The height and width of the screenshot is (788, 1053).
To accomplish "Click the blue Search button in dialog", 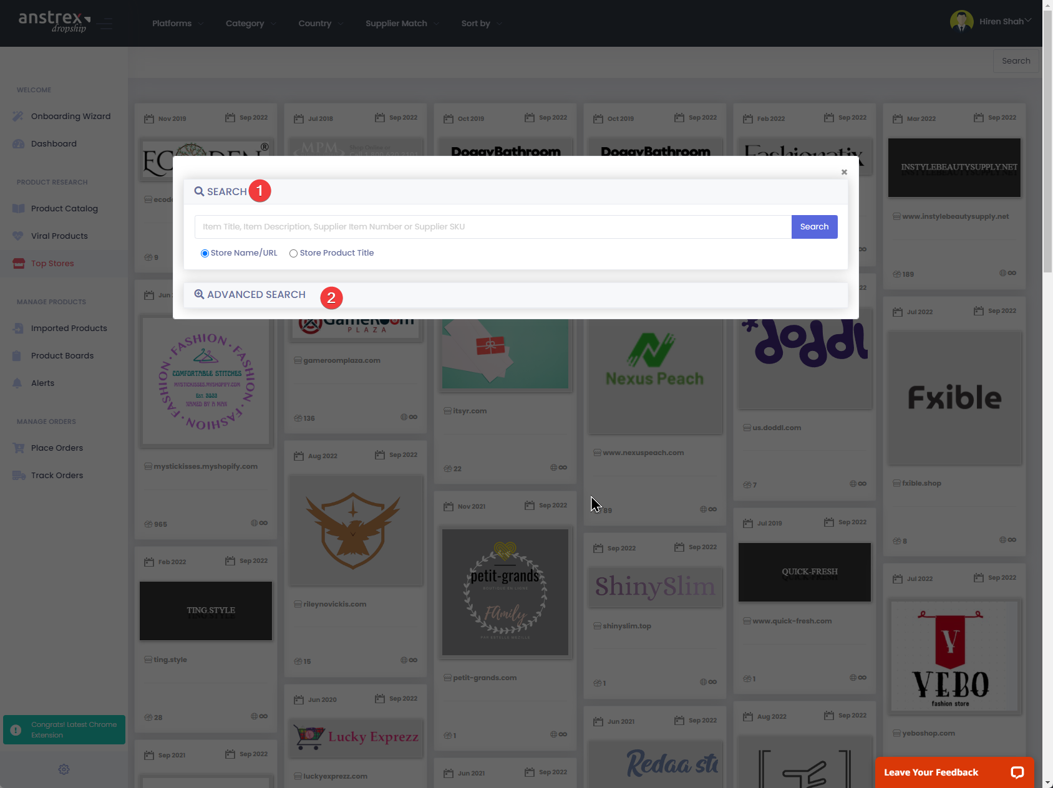I will click(814, 227).
